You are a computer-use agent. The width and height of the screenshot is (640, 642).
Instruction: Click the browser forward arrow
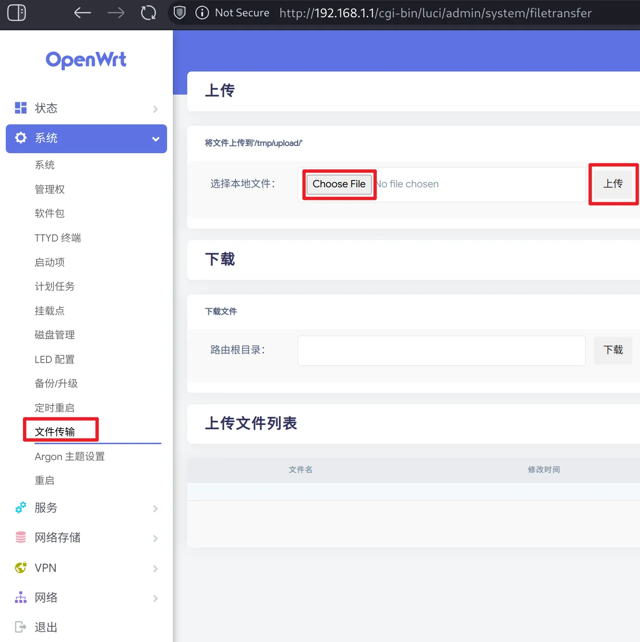click(x=116, y=12)
